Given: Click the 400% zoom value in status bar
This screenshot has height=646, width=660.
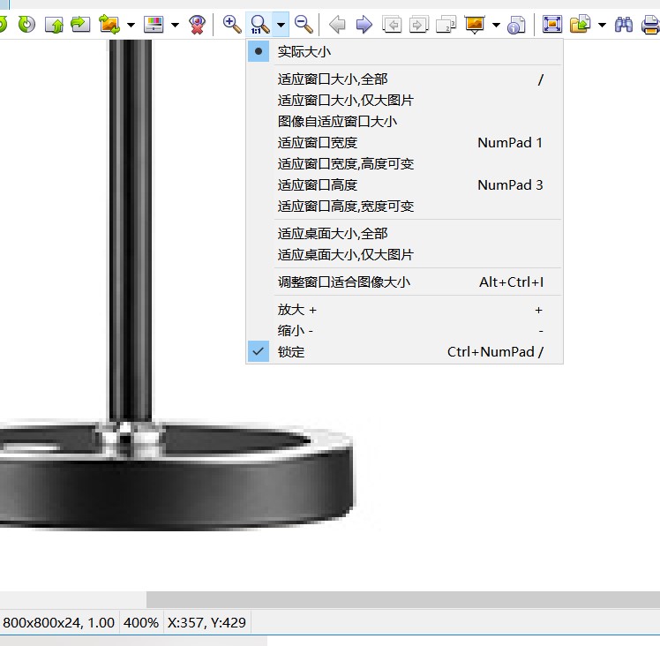Looking at the screenshot, I should (x=141, y=622).
